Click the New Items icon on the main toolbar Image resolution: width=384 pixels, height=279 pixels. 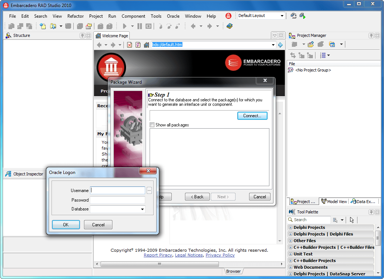pos(42,26)
